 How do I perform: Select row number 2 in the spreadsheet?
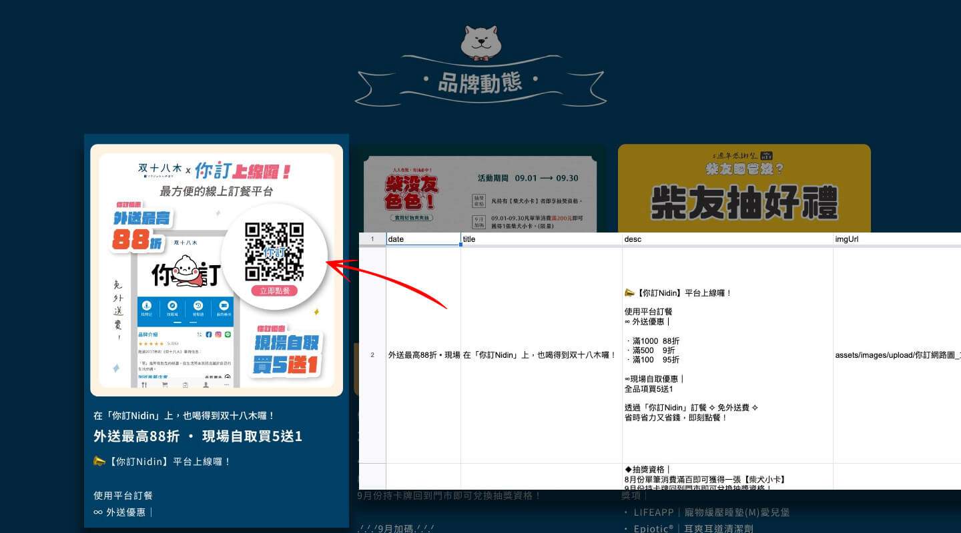click(372, 355)
